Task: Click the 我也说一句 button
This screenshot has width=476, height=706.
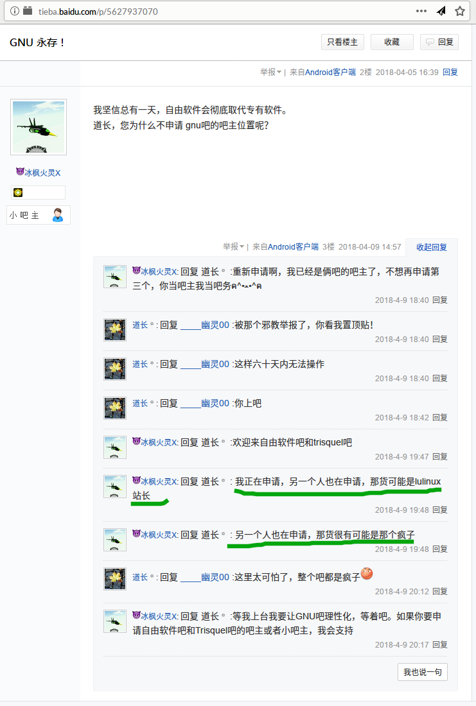Action: click(422, 672)
